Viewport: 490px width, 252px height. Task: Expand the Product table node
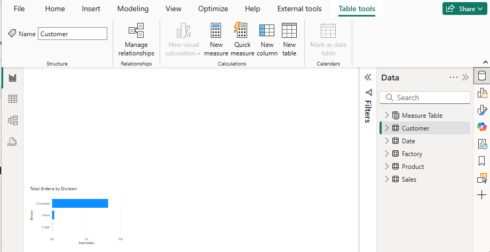click(387, 167)
